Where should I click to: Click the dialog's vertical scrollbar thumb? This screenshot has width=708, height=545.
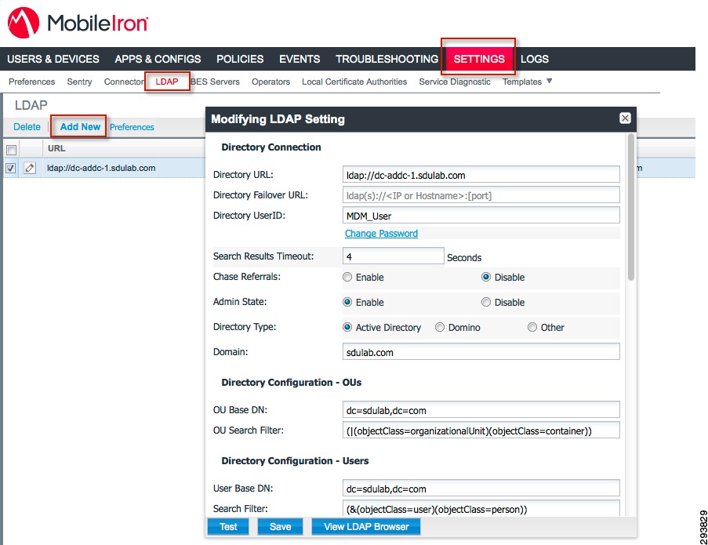[631, 207]
